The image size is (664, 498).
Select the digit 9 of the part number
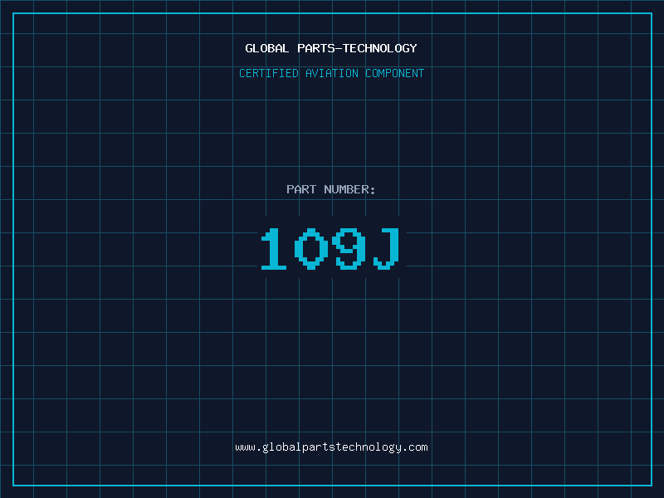pos(349,248)
